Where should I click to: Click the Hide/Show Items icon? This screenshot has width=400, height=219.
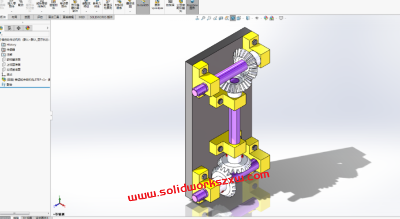[257, 18]
